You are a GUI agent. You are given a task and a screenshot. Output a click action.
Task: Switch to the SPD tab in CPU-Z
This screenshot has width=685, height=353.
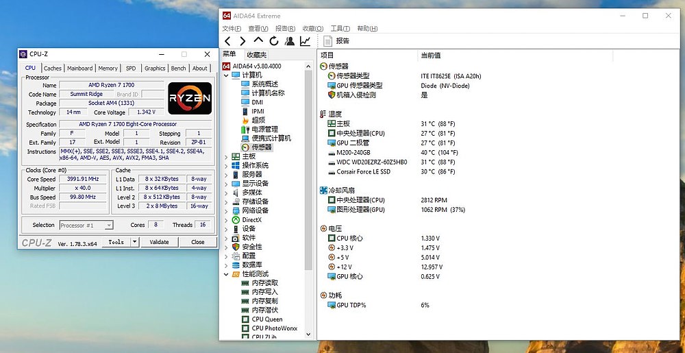click(x=131, y=68)
